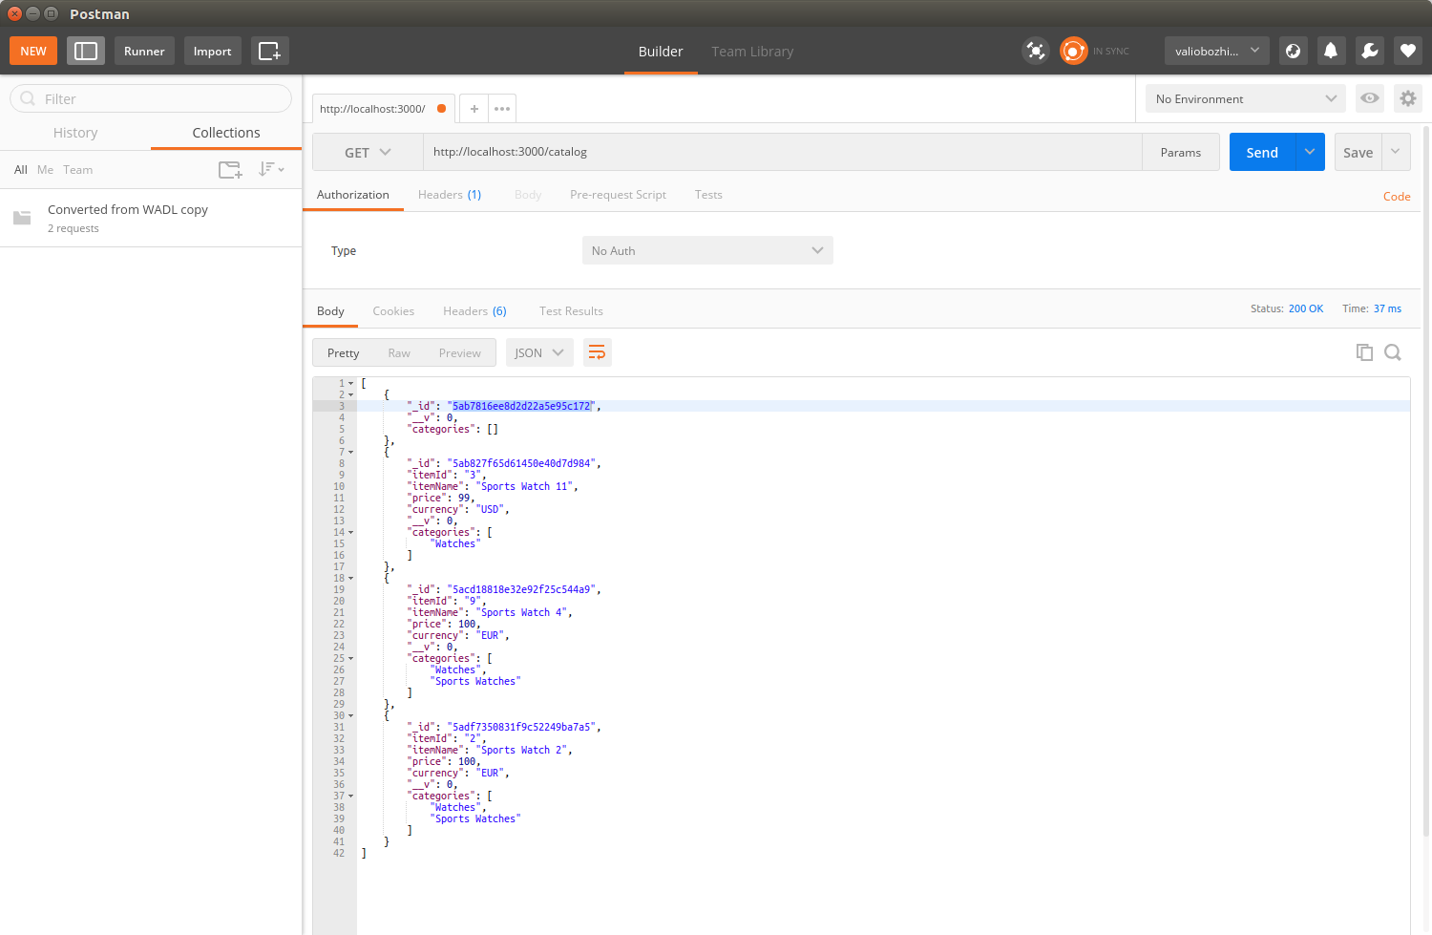Open new window icon button
Viewport: 1432px width, 935px height.
pyautogui.click(x=269, y=52)
